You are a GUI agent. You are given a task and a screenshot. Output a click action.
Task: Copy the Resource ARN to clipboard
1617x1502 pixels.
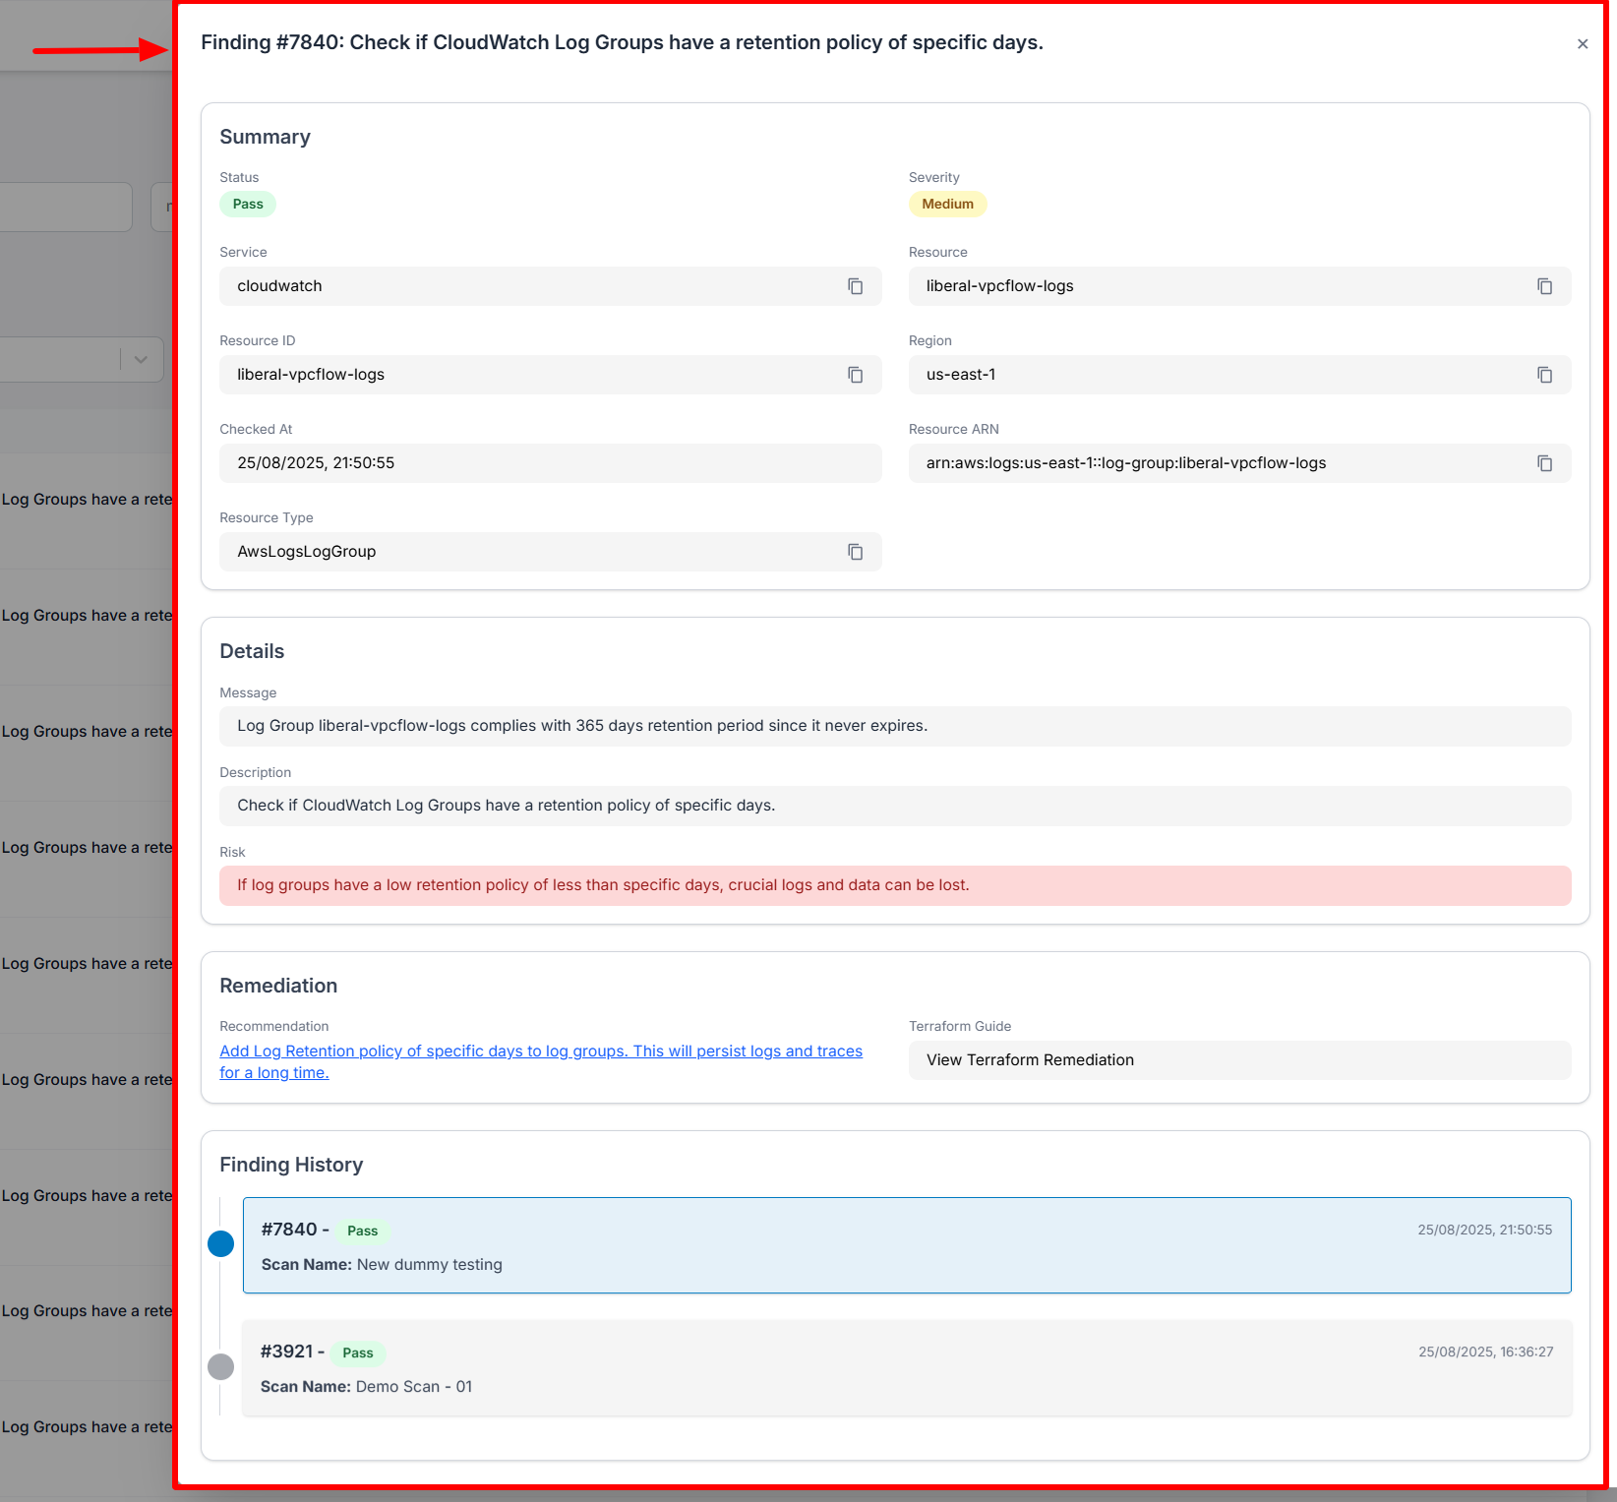click(1544, 463)
